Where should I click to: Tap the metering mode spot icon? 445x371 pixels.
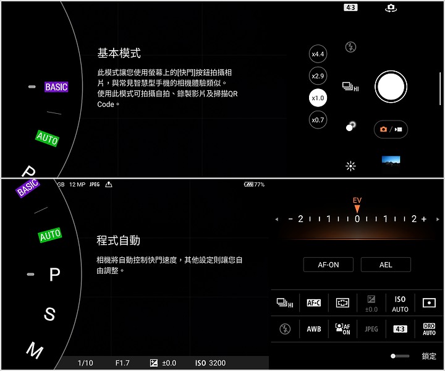(x=429, y=303)
